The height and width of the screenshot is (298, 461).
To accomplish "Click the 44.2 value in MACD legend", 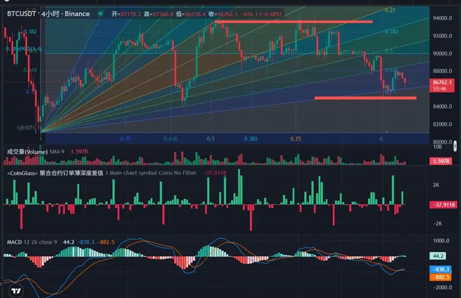I will click(68, 242).
